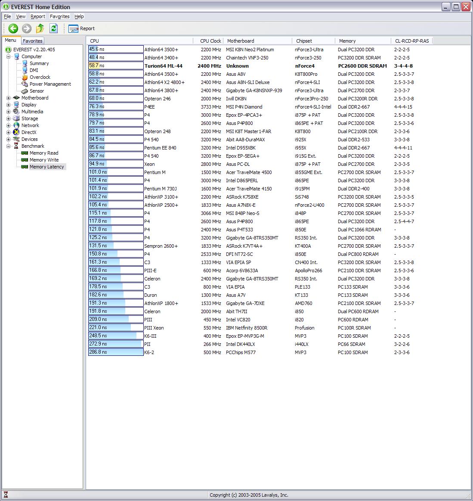Click the DirectX node icon
The height and width of the screenshot is (501, 473).
[16, 132]
